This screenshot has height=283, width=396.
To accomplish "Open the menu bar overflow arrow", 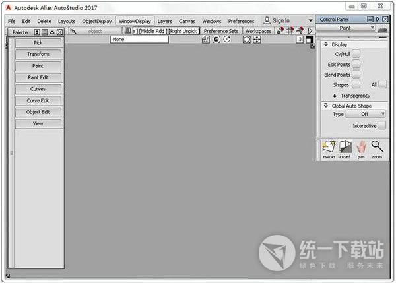I will [x=310, y=20].
